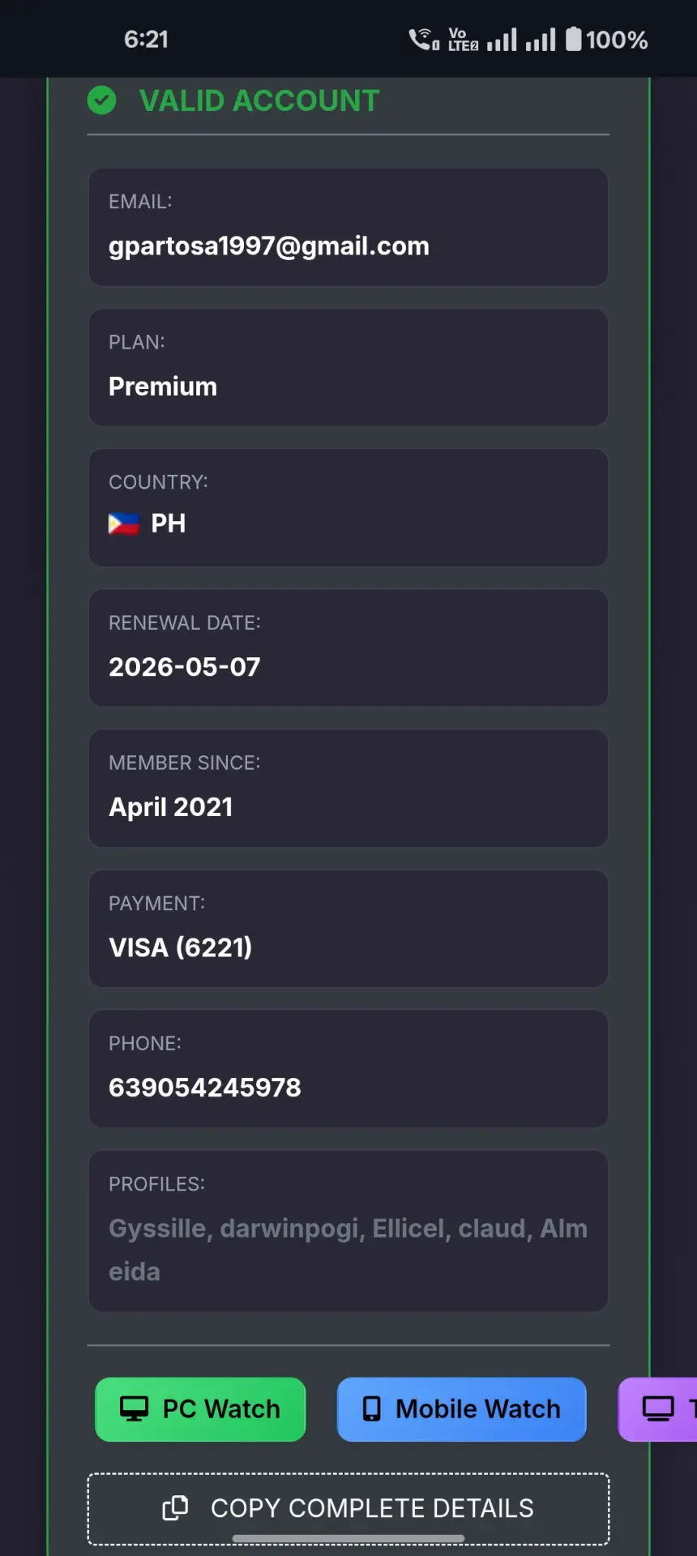Select the VISA (6221) payment card
Viewport: 697px width, 1556px height.
point(348,929)
